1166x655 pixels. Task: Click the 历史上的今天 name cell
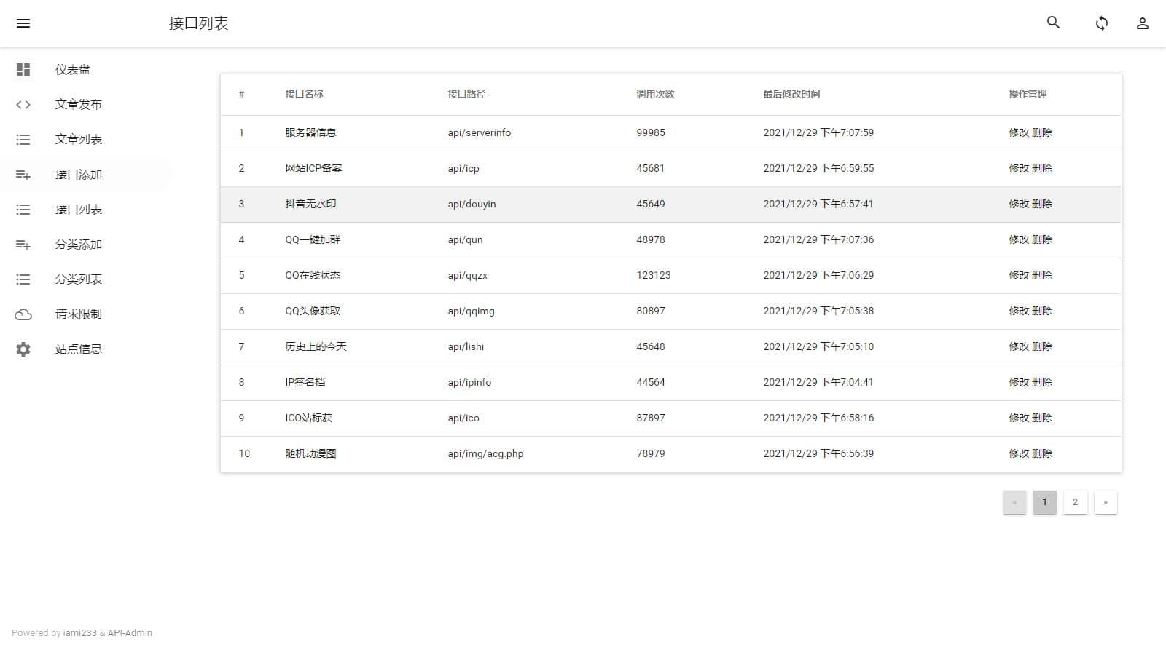[x=316, y=346]
